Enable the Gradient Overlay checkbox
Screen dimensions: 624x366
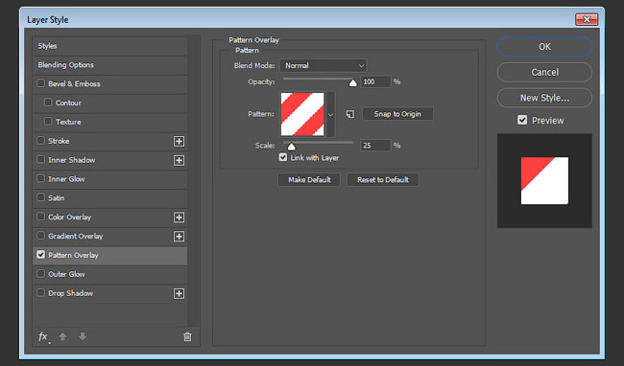40,236
